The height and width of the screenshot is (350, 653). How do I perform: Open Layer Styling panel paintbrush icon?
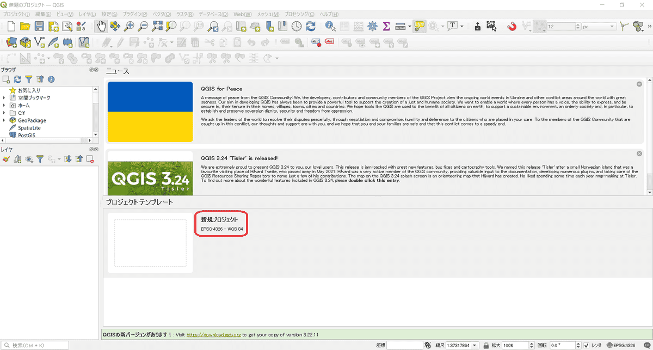(7, 159)
